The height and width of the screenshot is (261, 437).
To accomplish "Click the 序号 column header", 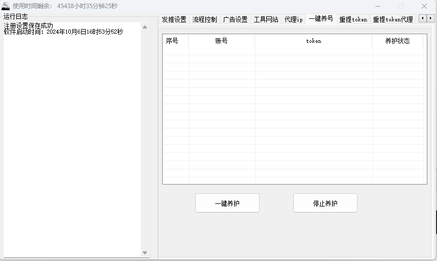I will click(172, 41).
